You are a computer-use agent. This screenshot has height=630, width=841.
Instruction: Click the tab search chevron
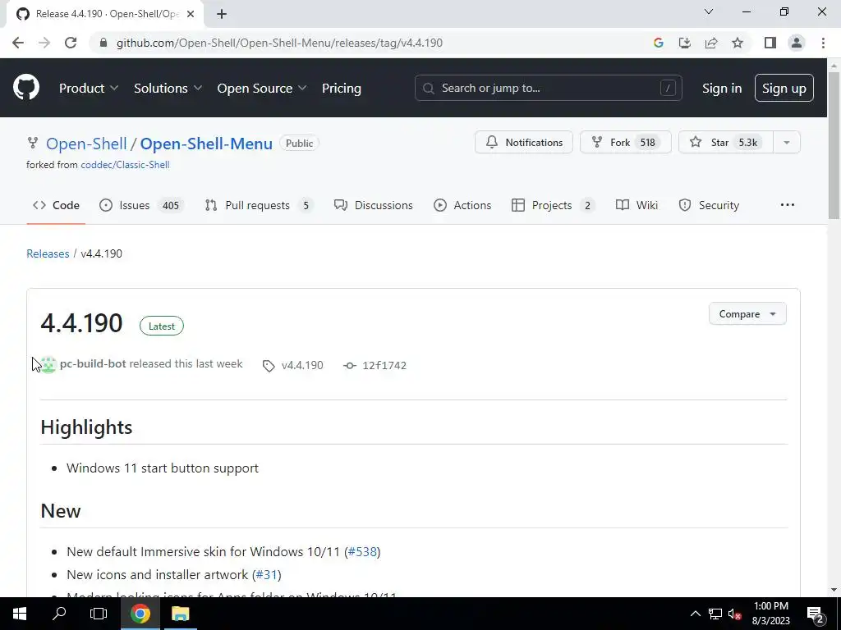709,11
